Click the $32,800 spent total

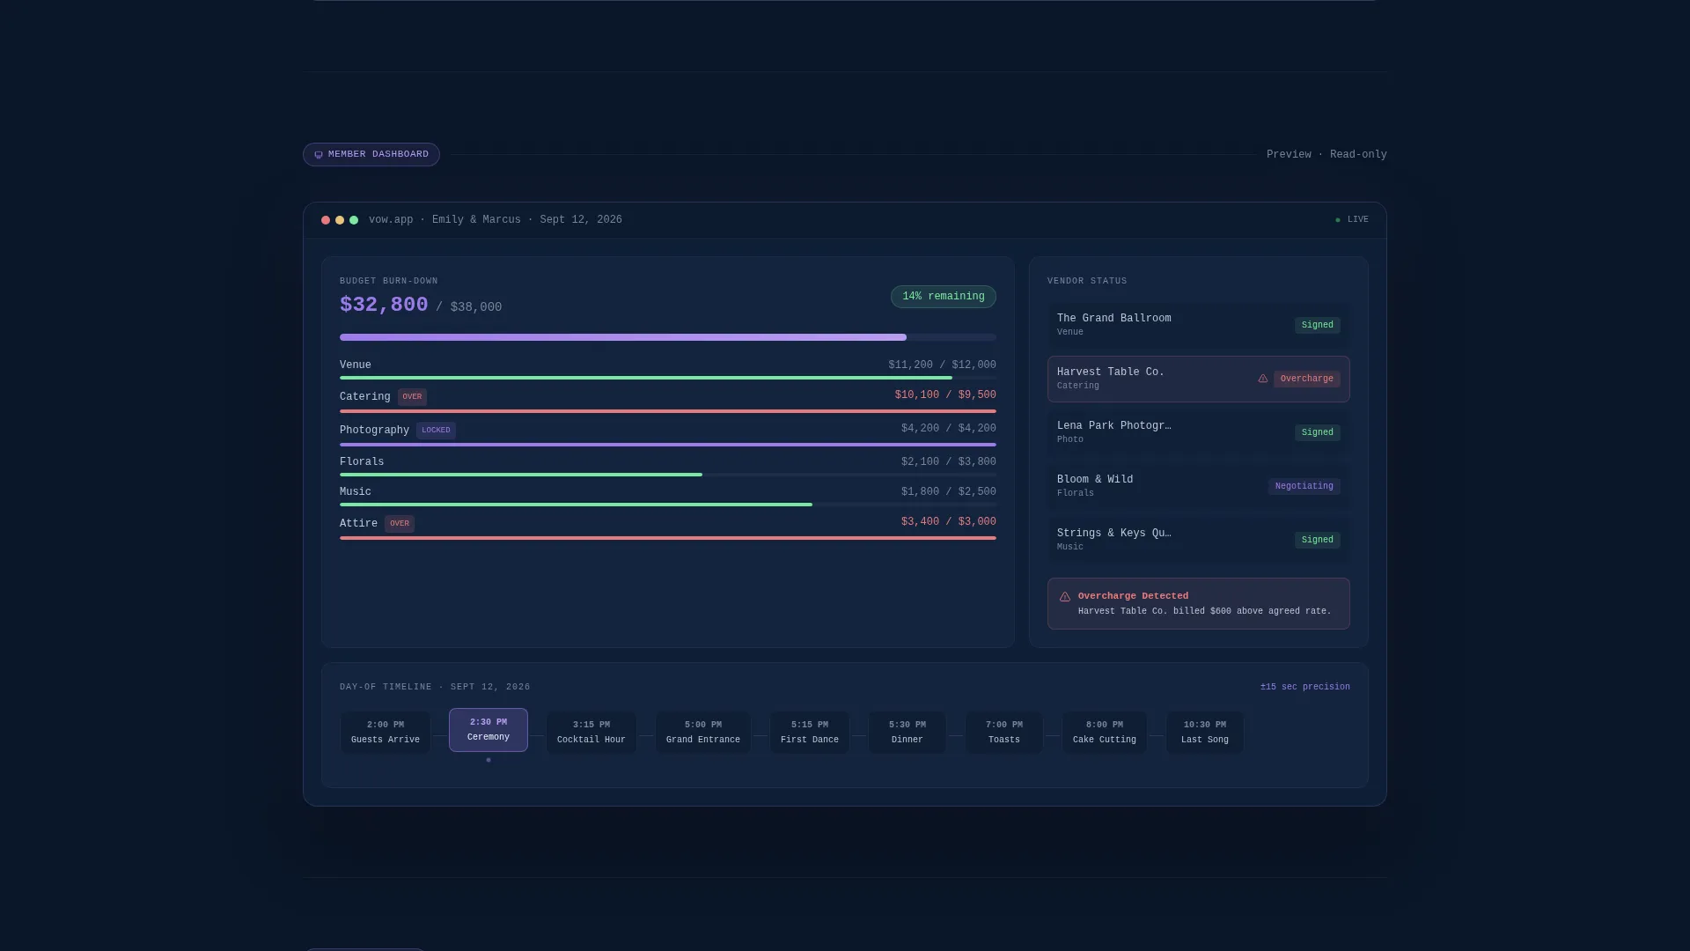point(384,305)
